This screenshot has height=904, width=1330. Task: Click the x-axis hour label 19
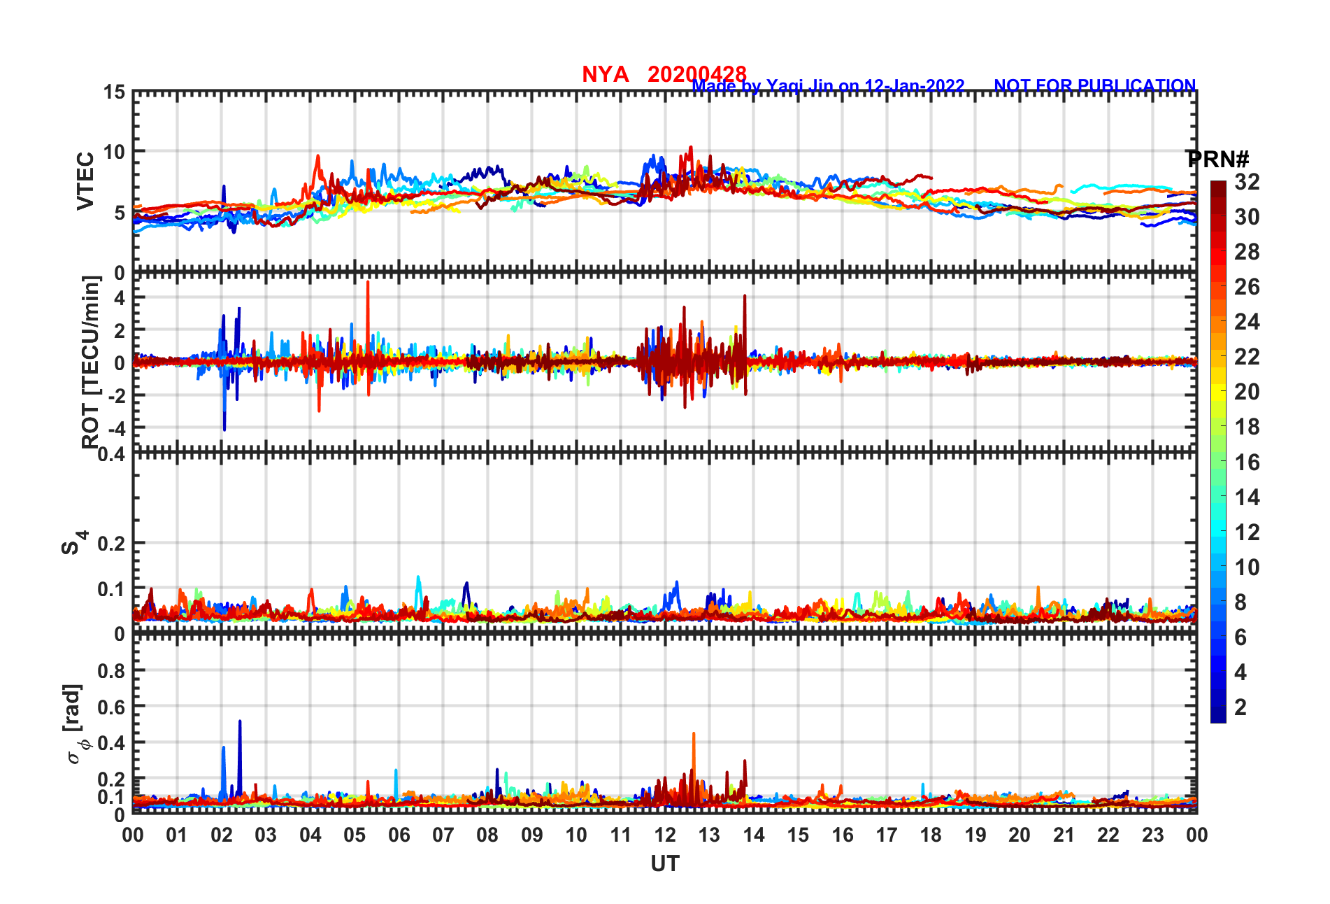pos(975,835)
